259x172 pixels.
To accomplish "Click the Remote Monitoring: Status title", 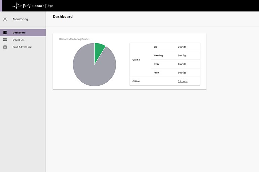I will [x=74, y=39].
